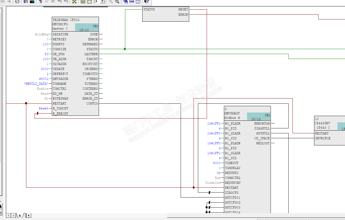The height and width of the screenshot is (220, 345).
Task: Click the download to CPU toolbar icon
Action: click(x=32, y=1)
